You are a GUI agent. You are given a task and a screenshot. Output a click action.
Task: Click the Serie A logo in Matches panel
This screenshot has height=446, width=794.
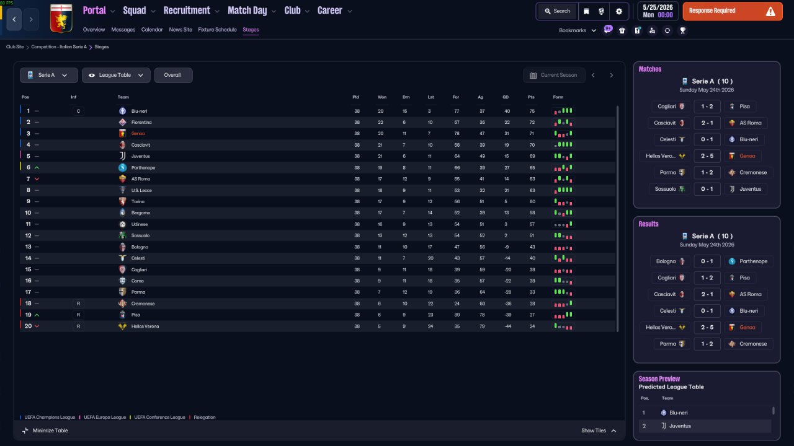tap(685, 81)
